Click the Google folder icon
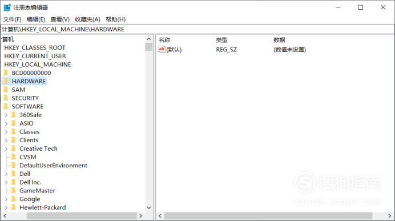This screenshot has height=221, width=395. point(14,199)
